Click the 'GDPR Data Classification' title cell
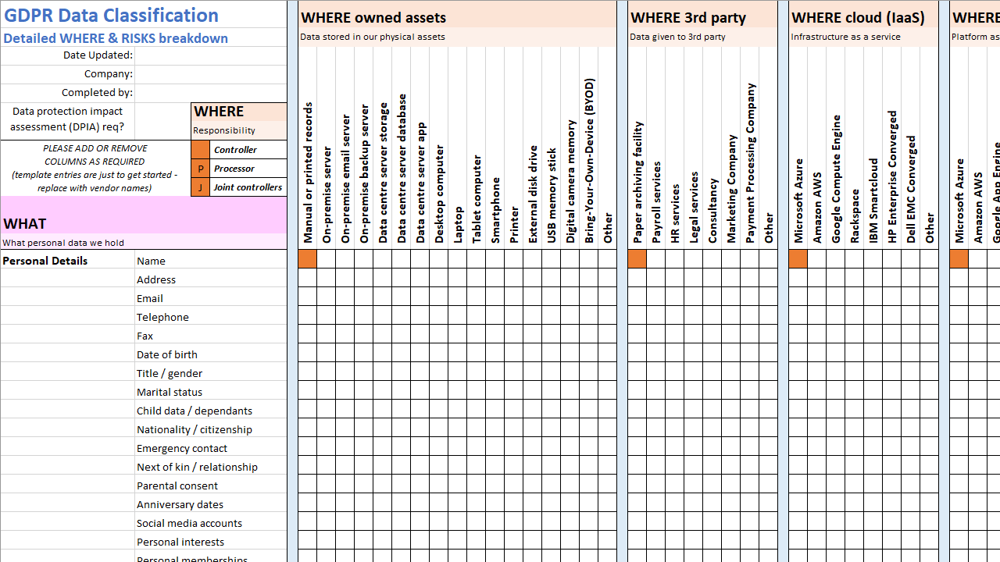 (112, 16)
